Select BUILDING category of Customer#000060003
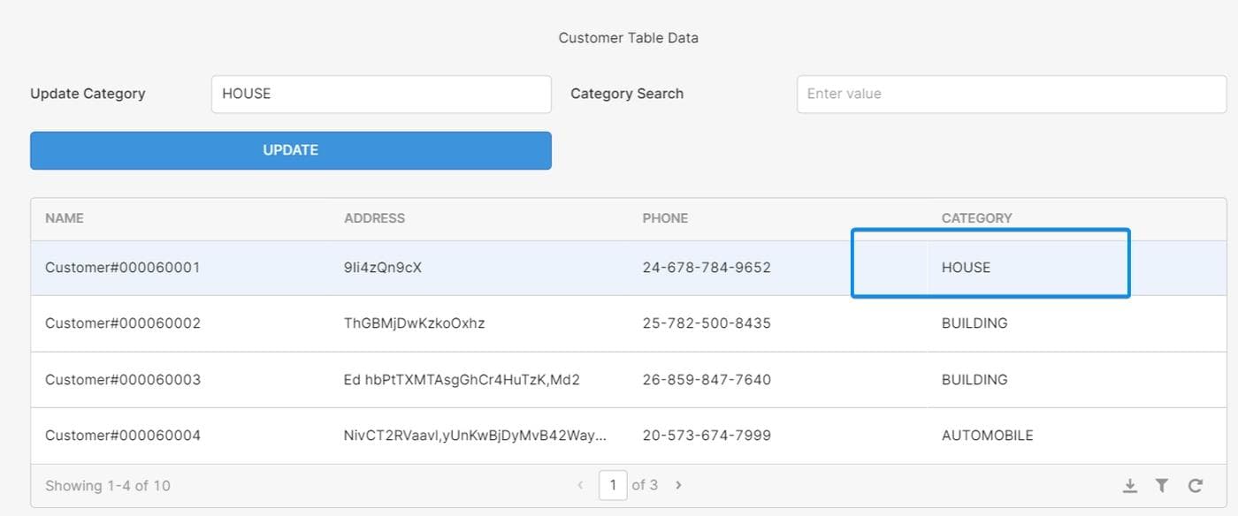Viewport: 1238px width, 516px height. tap(974, 380)
